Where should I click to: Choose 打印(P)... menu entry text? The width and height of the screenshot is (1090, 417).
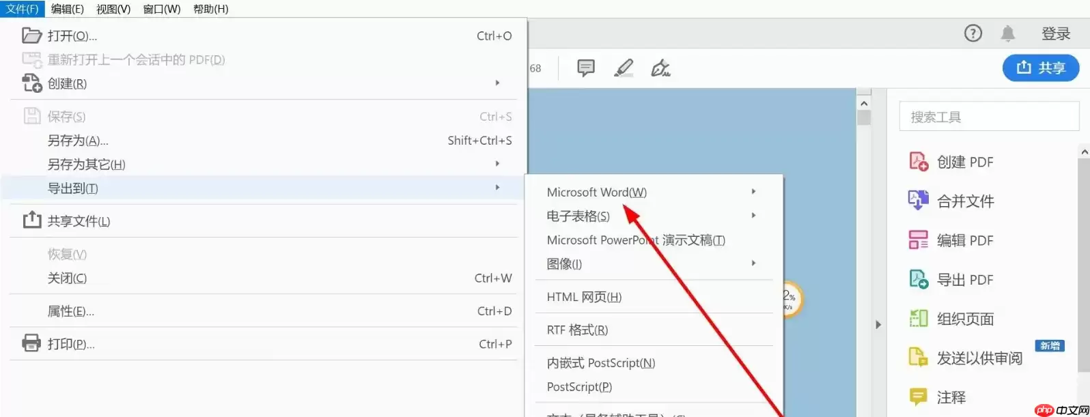click(x=71, y=344)
